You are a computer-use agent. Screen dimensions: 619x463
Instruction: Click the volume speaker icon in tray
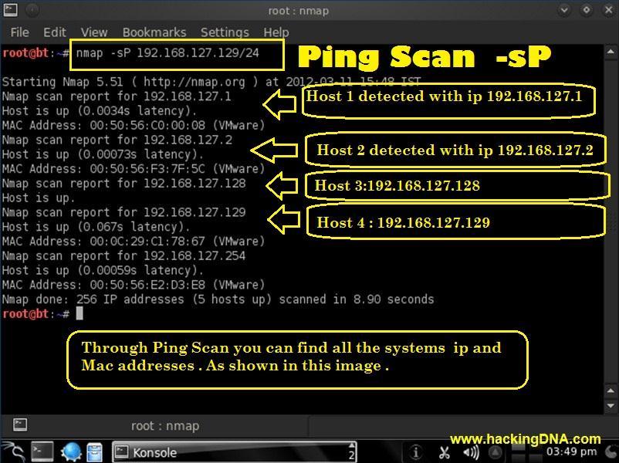[471, 452]
